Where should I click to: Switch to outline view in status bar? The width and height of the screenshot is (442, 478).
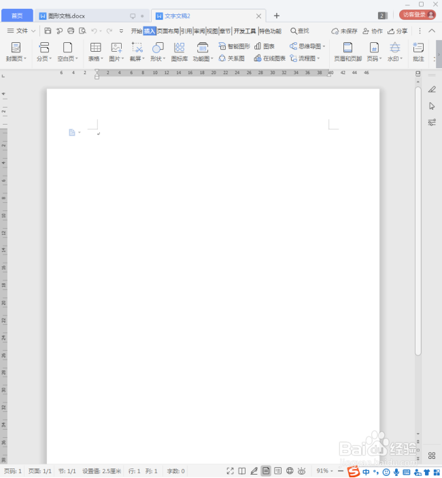click(x=277, y=471)
